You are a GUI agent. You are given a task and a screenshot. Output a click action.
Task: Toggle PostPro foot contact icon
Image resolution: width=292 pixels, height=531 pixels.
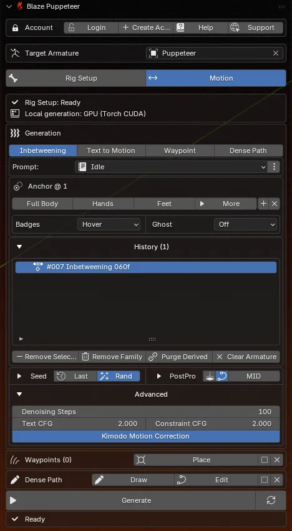coord(210,376)
